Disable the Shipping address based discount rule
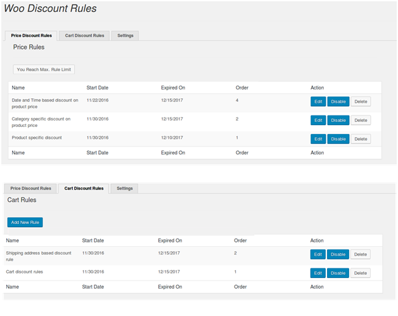The height and width of the screenshot is (316, 398). (x=338, y=254)
